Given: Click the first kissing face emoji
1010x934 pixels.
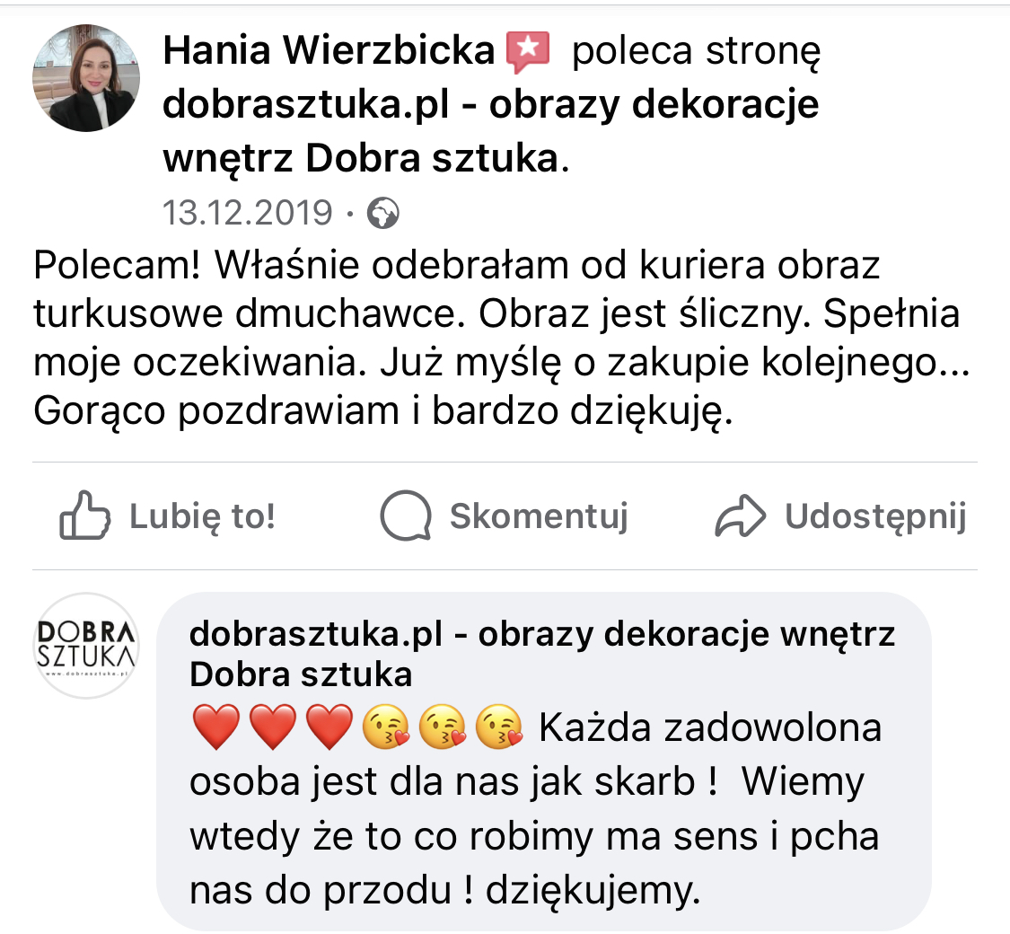Looking at the screenshot, I should pyautogui.click(x=387, y=727).
